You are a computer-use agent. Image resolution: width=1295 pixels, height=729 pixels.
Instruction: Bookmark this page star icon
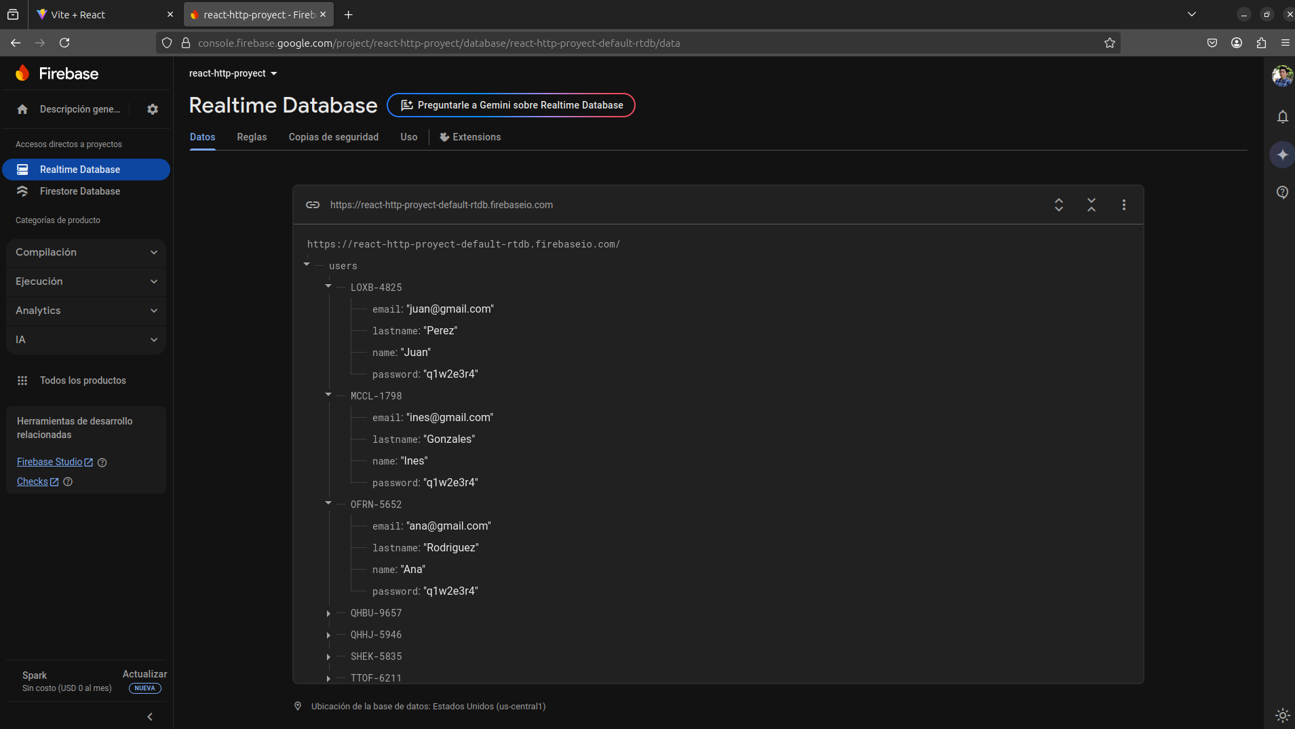(1110, 43)
